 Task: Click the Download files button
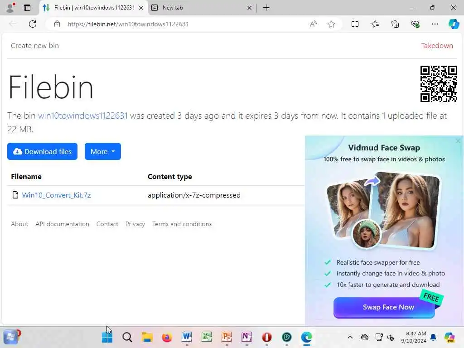42,151
